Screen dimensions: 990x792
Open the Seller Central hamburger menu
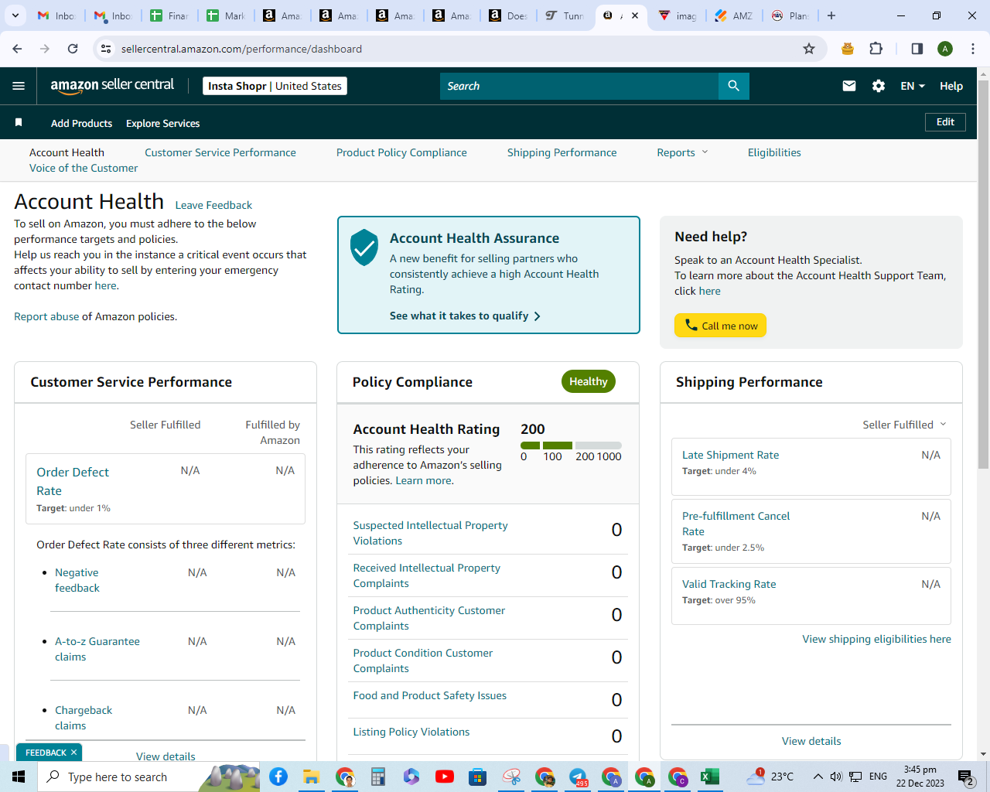(x=19, y=86)
